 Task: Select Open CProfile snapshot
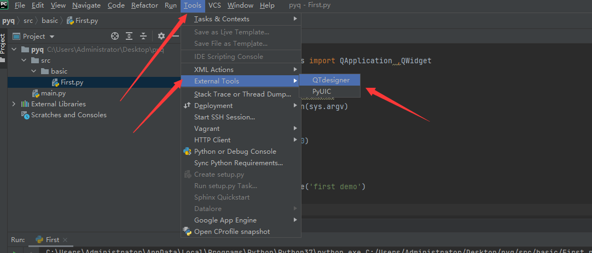click(241, 232)
